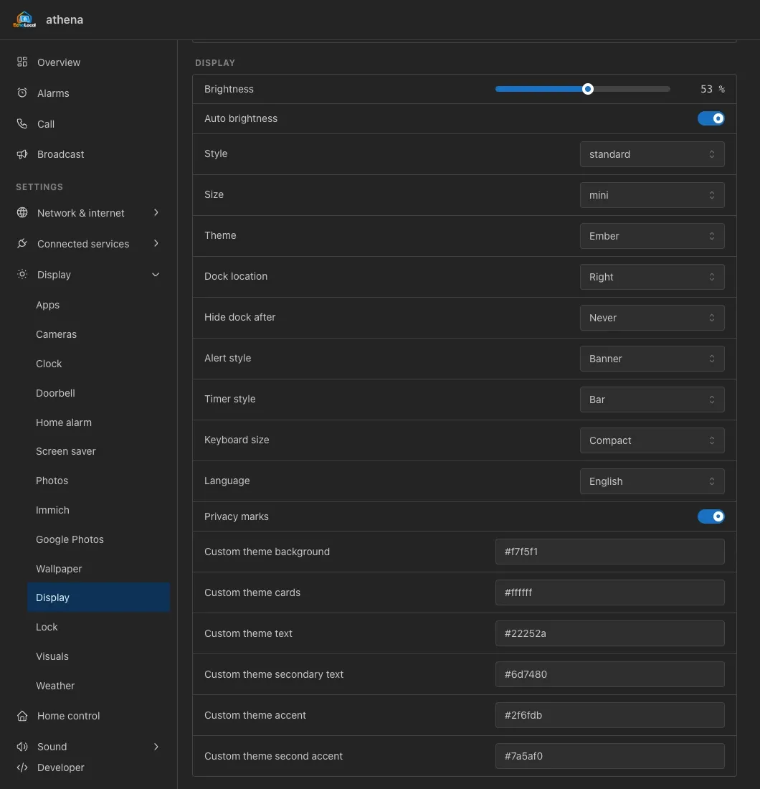Click the Developer code brackets icon
Screen dimensions: 760x789
pyautogui.click(x=22, y=767)
